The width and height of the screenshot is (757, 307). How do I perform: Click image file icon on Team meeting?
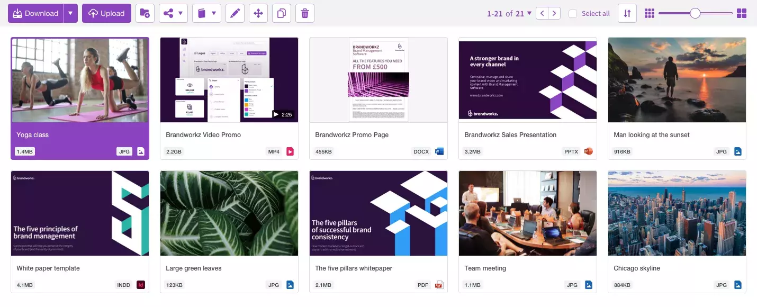click(x=589, y=285)
